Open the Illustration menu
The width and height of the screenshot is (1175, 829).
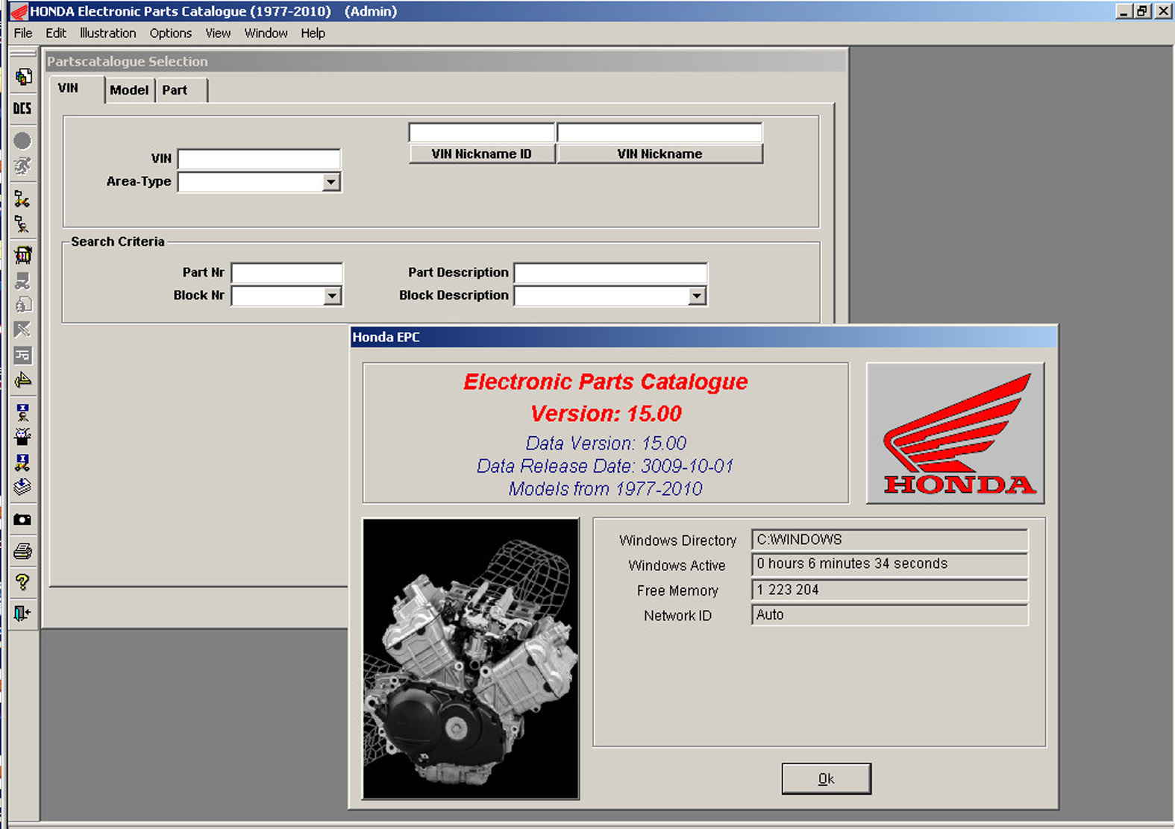tap(107, 34)
